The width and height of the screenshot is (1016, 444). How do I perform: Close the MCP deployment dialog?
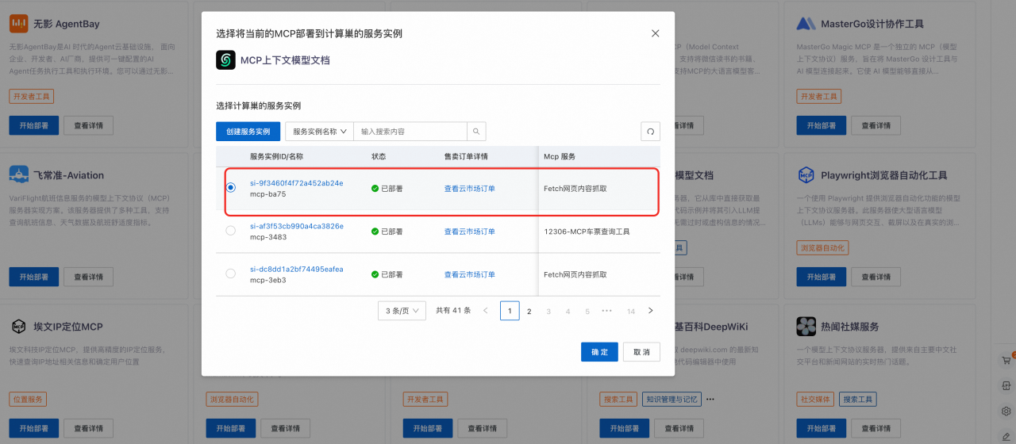[655, 33]
